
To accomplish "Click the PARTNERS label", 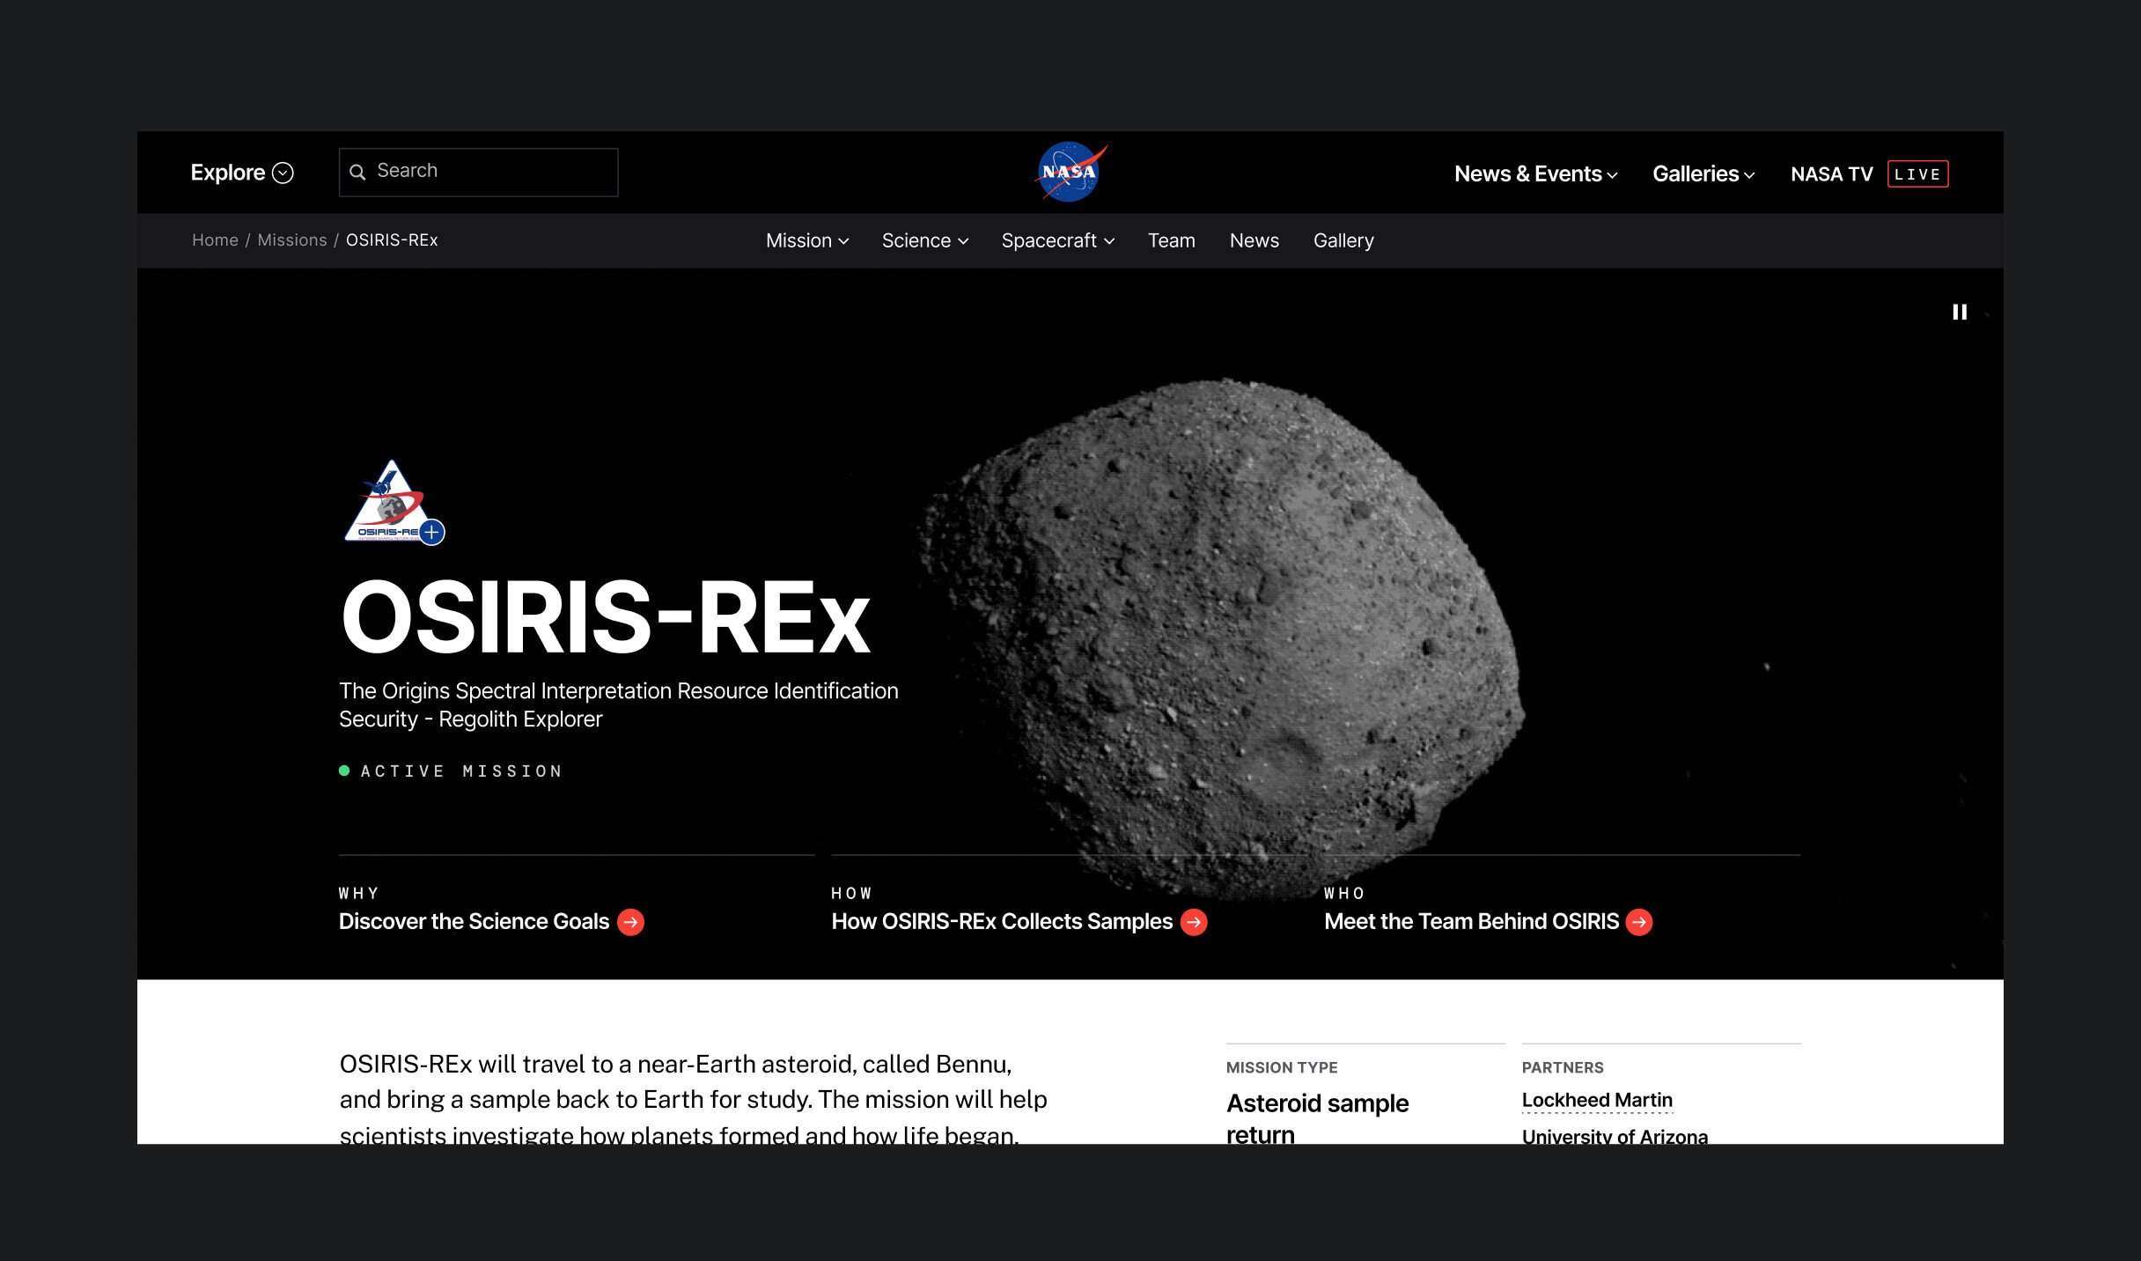I will point(1563,1067).
